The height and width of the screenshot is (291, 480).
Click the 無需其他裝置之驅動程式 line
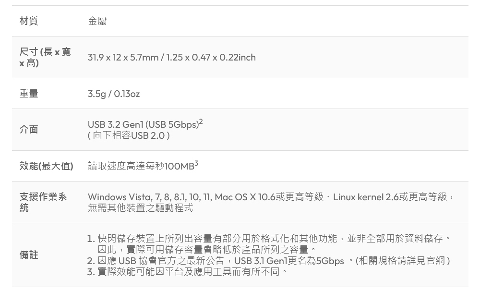[x=140, y=208]
